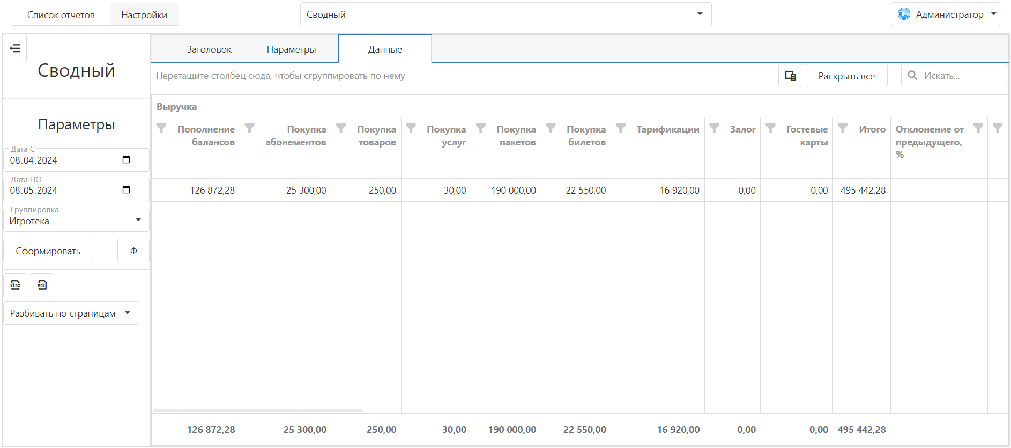
Task: Filter the Отклонение от предыдущего column
Action: pos(978,128)
